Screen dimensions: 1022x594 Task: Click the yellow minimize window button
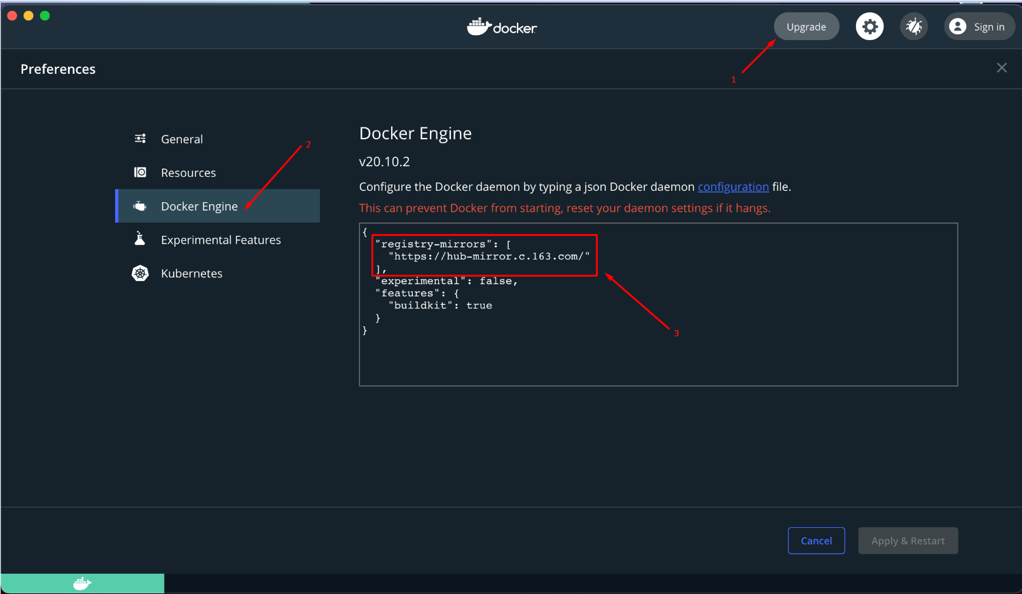coord(29,16)
